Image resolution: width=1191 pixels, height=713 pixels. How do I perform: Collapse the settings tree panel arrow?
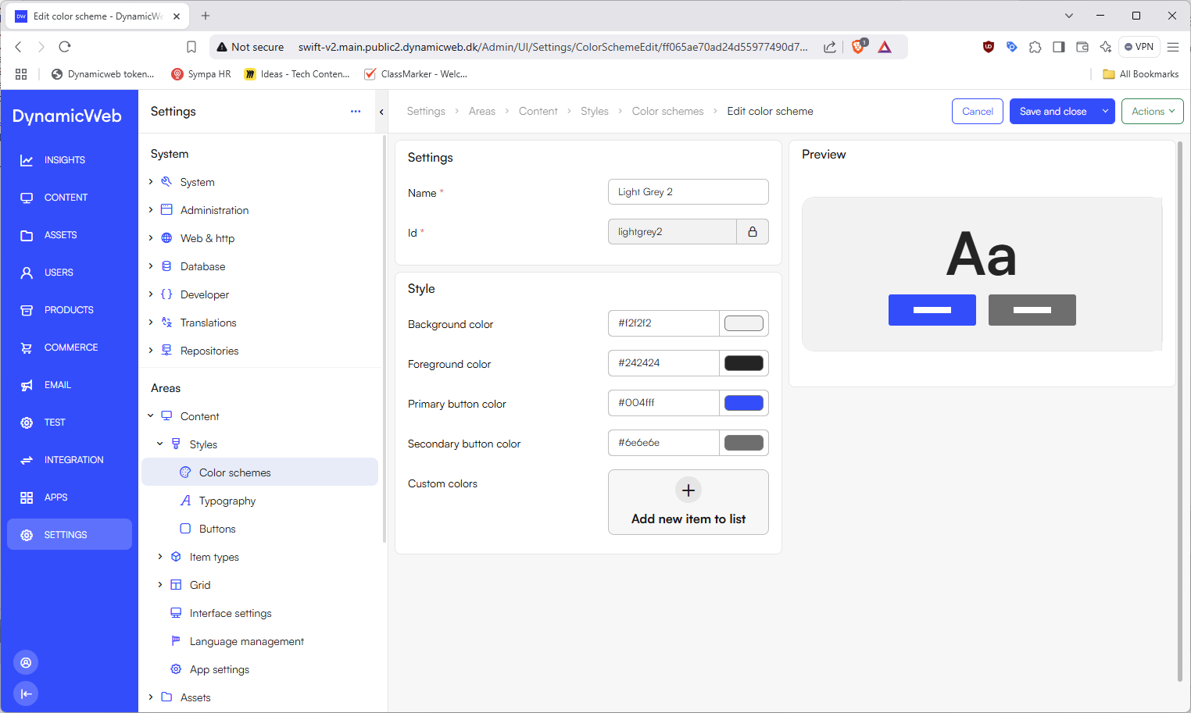click(381, 112)
